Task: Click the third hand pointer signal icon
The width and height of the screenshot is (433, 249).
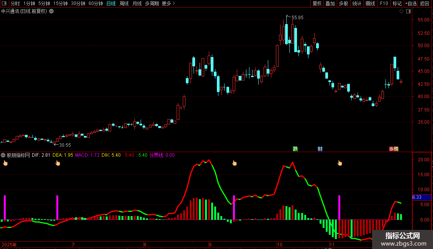Action: [235, 163]
